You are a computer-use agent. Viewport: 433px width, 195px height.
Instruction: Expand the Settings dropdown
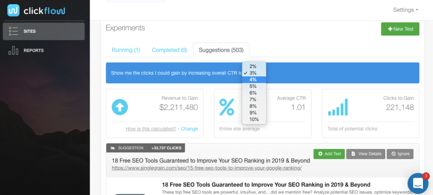click(406, 10)
